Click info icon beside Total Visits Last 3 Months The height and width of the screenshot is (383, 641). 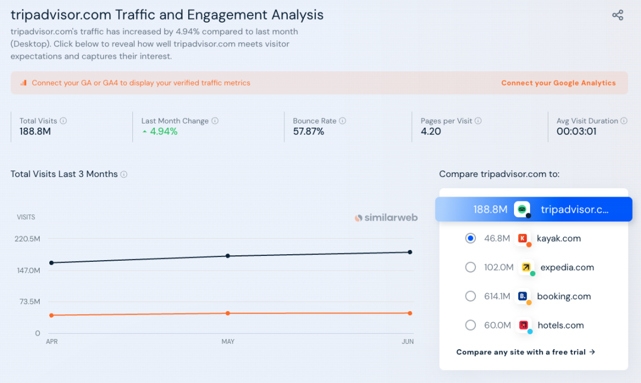click(x=124, y=175)
